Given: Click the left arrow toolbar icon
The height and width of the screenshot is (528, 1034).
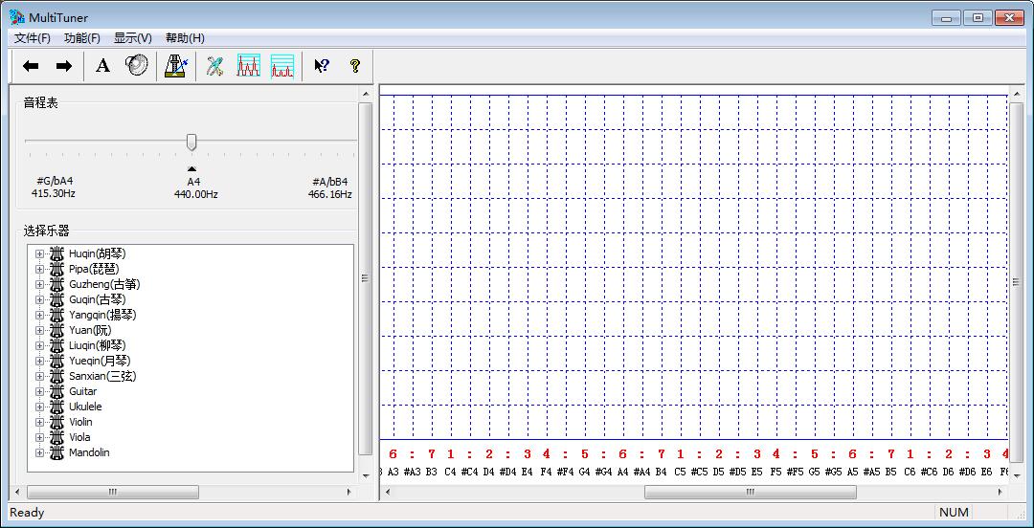Looking at the screenshot, I should 31,66.
